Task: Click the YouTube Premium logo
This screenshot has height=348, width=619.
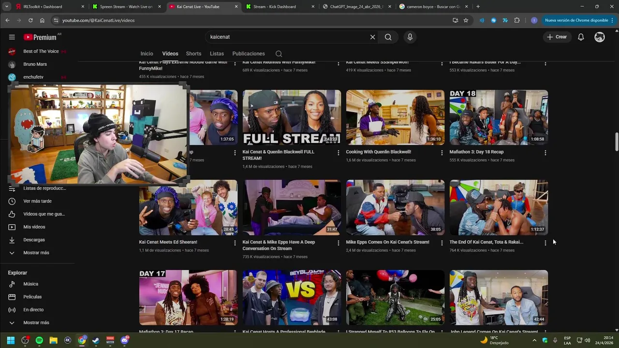Action: [x=41, y=37]
